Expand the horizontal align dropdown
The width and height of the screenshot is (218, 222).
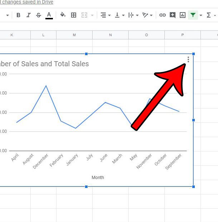coord(105,15)
